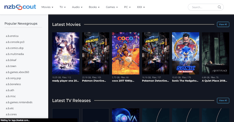Click the nzbScout logo
Image resolution: width=234 pixels, height=122 pixels.
pos(20,7)
